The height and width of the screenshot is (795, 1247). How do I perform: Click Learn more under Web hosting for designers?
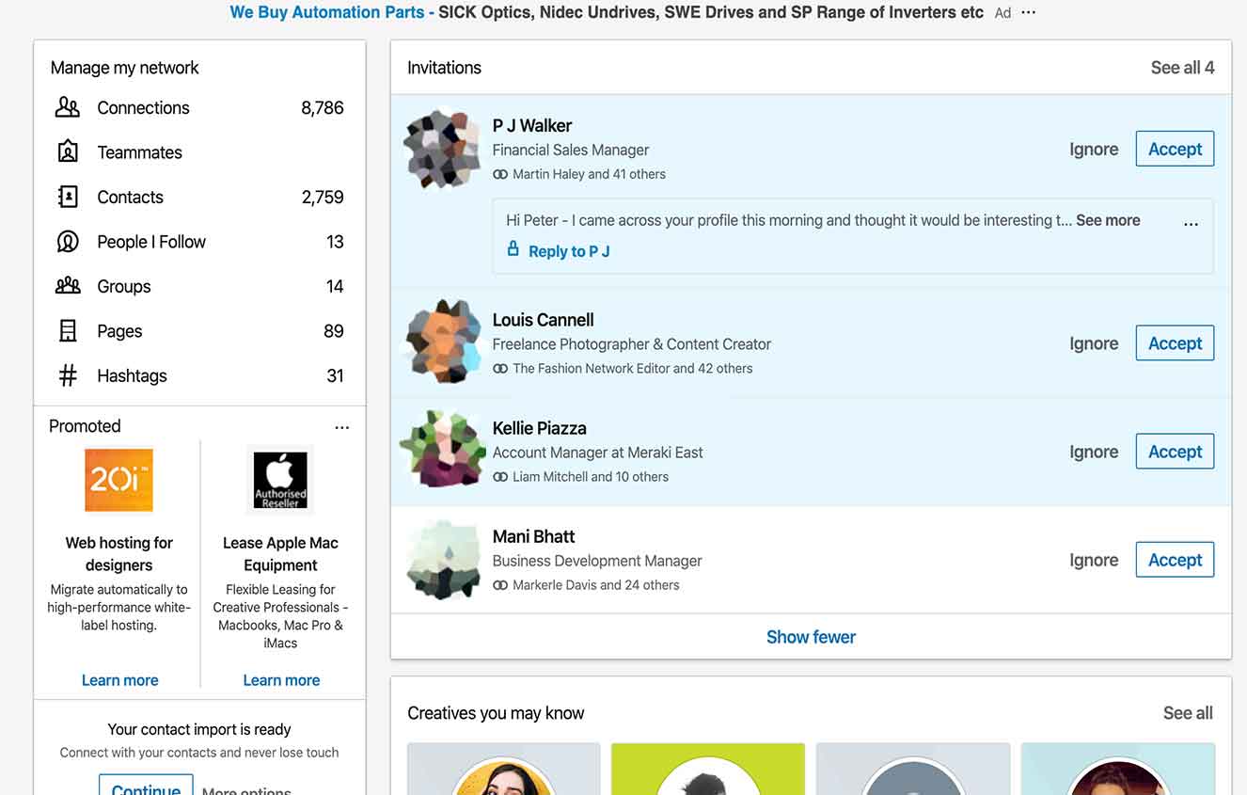(x=119, y=680)
